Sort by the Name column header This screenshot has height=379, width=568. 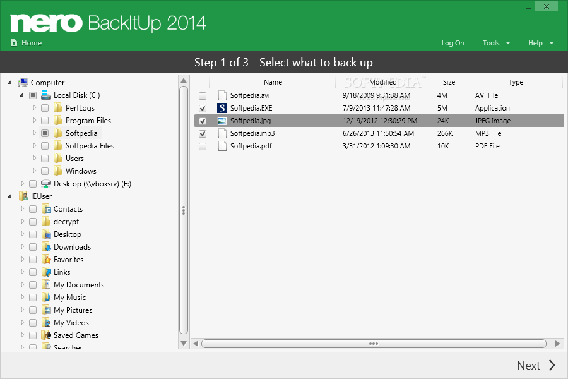pyautogui.click(x=273, y=82)
